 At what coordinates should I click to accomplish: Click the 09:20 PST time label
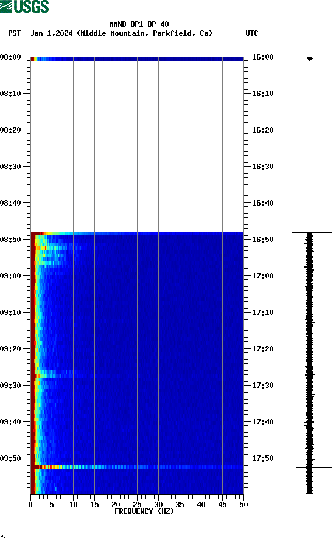[10, 349]
